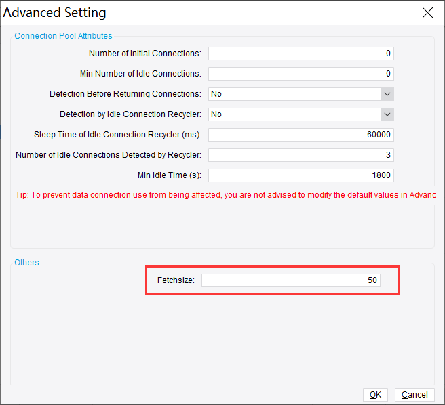
Task: Select the 'No' value in Detection Before Returning Connections
Action: coord(216,94)
